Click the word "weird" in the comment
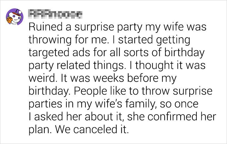227x144 pixels. [42, 78]
